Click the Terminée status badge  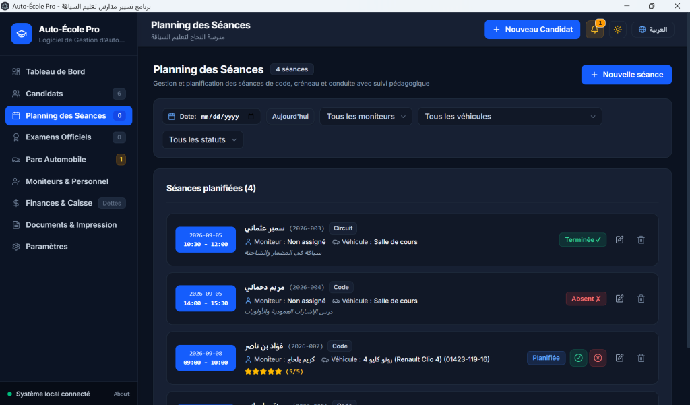pos(583,239)
